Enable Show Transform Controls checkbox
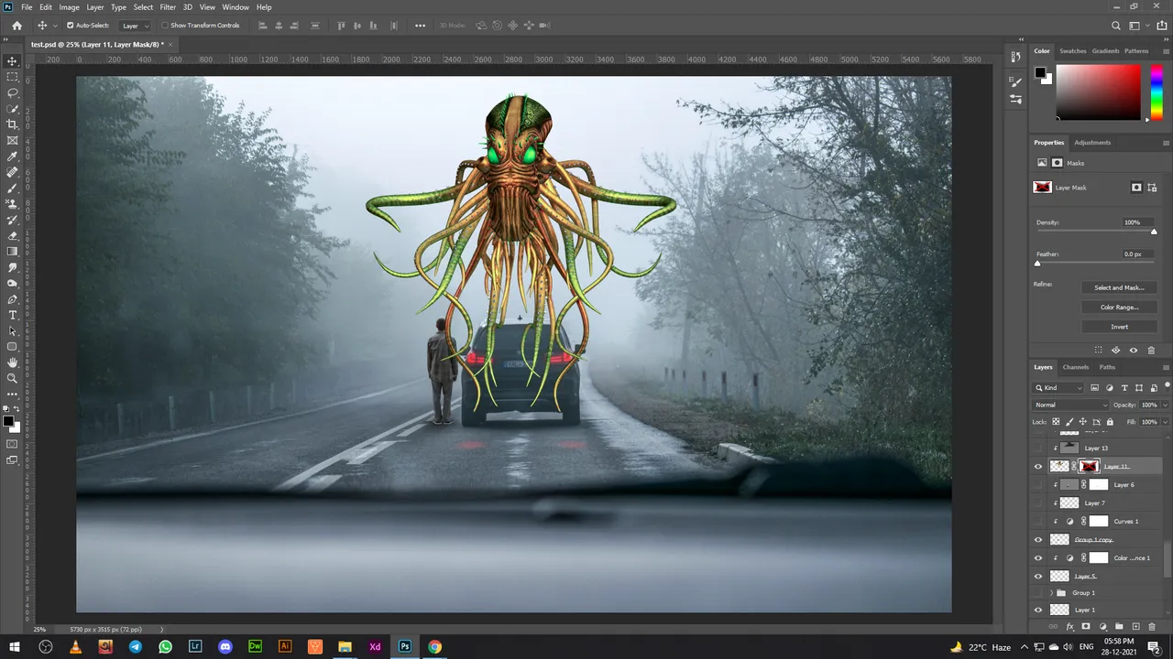 click(165, 26)
